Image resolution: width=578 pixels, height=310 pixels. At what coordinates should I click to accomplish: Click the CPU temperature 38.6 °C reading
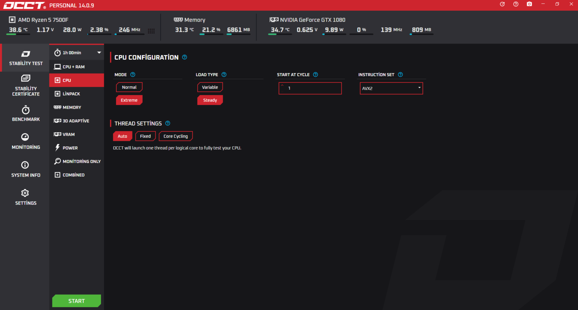coord(18,30)
